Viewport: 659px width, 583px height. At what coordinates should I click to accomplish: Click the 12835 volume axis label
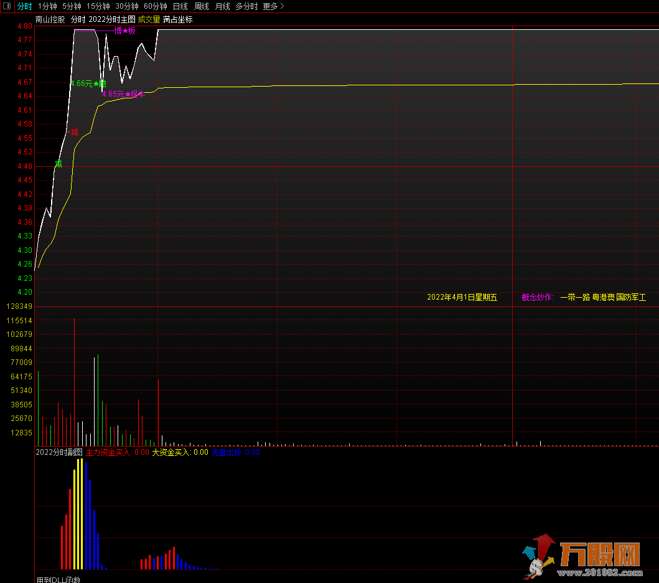(21, 432)
